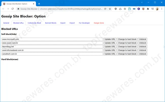
Task: Open the circular clock extension icon
Action: (125, 9)
